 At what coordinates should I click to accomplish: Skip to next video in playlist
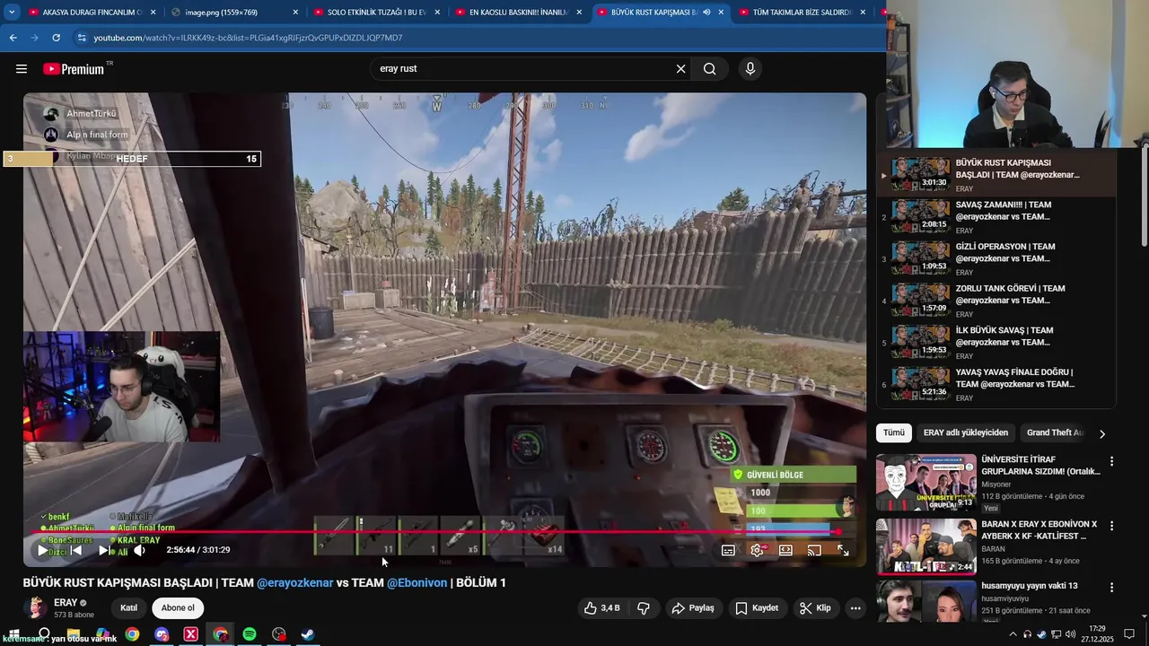[x=104, y=550]
